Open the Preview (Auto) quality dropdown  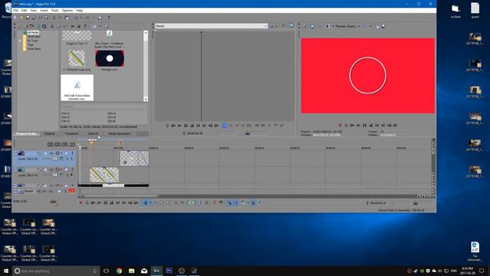[x=348, y=27]
